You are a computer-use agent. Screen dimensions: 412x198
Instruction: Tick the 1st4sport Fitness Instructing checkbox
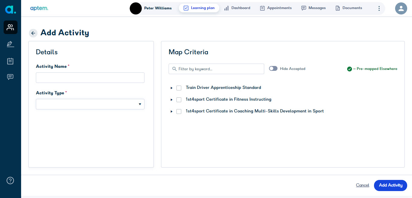point(179,100)
